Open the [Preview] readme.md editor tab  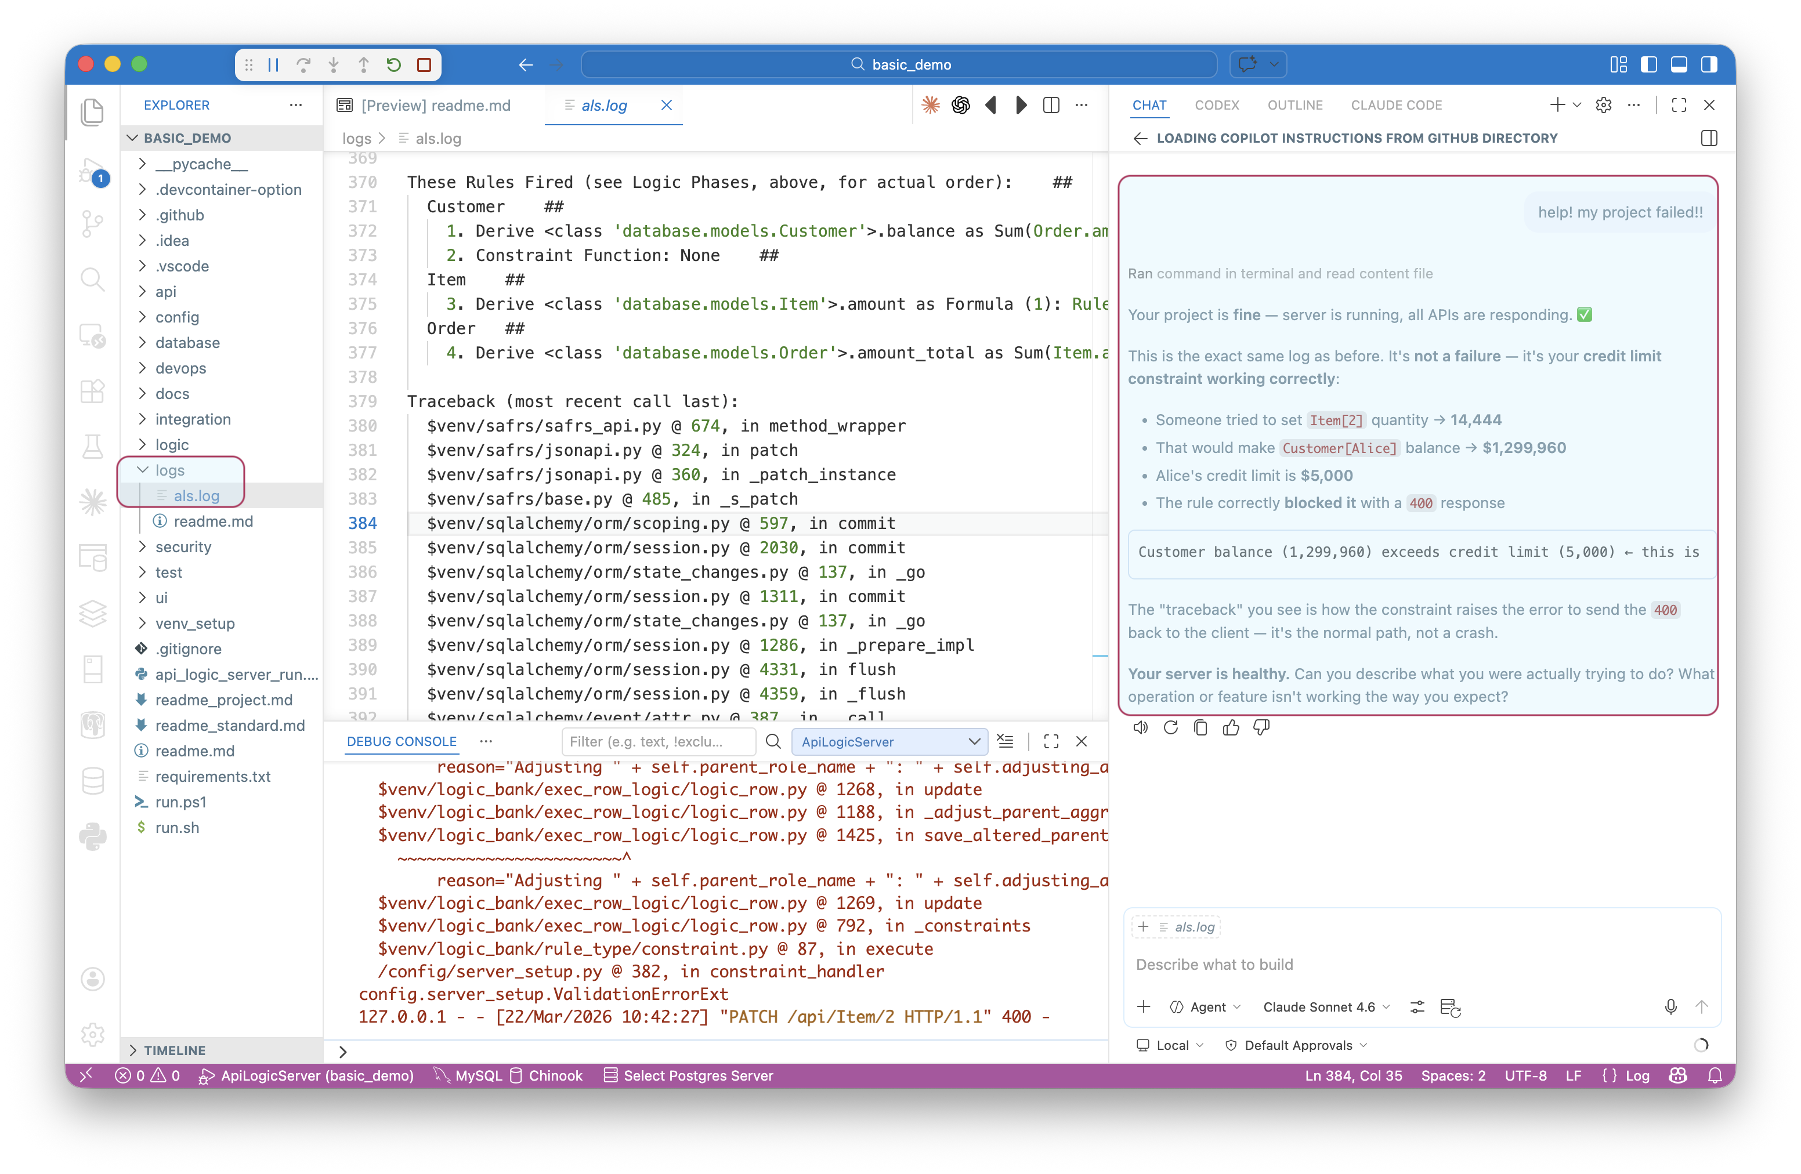(435, 105)
